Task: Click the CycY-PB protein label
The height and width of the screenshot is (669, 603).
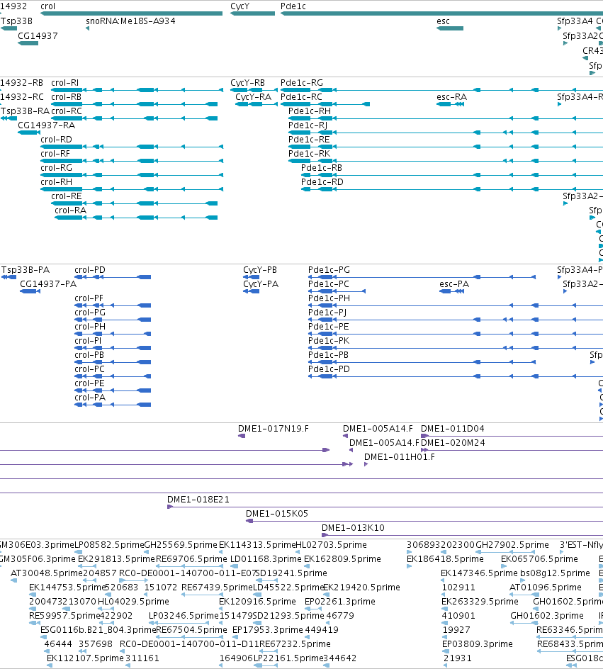Action: tap(260, 269)
